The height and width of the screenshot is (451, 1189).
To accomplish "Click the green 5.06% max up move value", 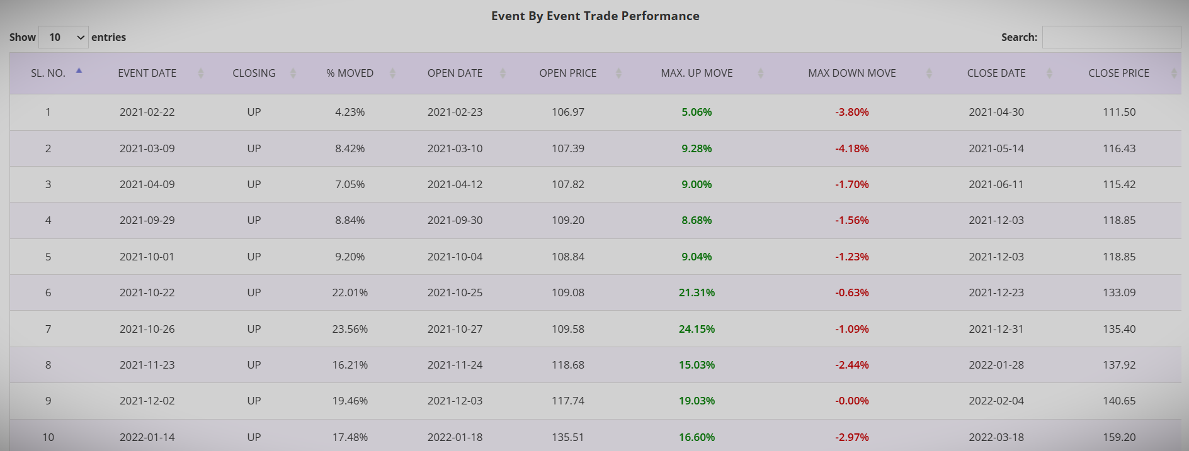I will [696, 112].
